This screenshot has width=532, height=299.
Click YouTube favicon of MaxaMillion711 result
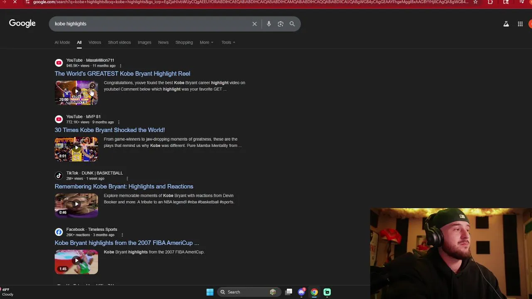coord(59,63)
